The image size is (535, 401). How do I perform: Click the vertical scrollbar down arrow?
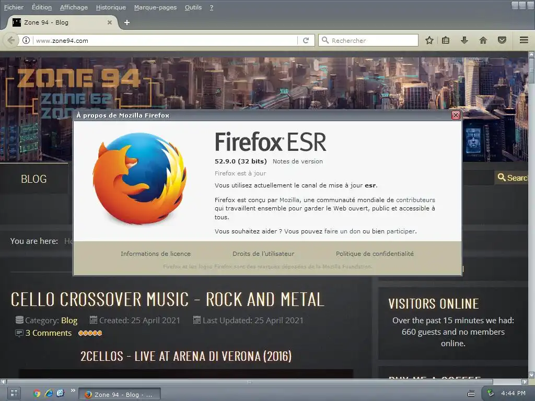click(x=531, y=375)
